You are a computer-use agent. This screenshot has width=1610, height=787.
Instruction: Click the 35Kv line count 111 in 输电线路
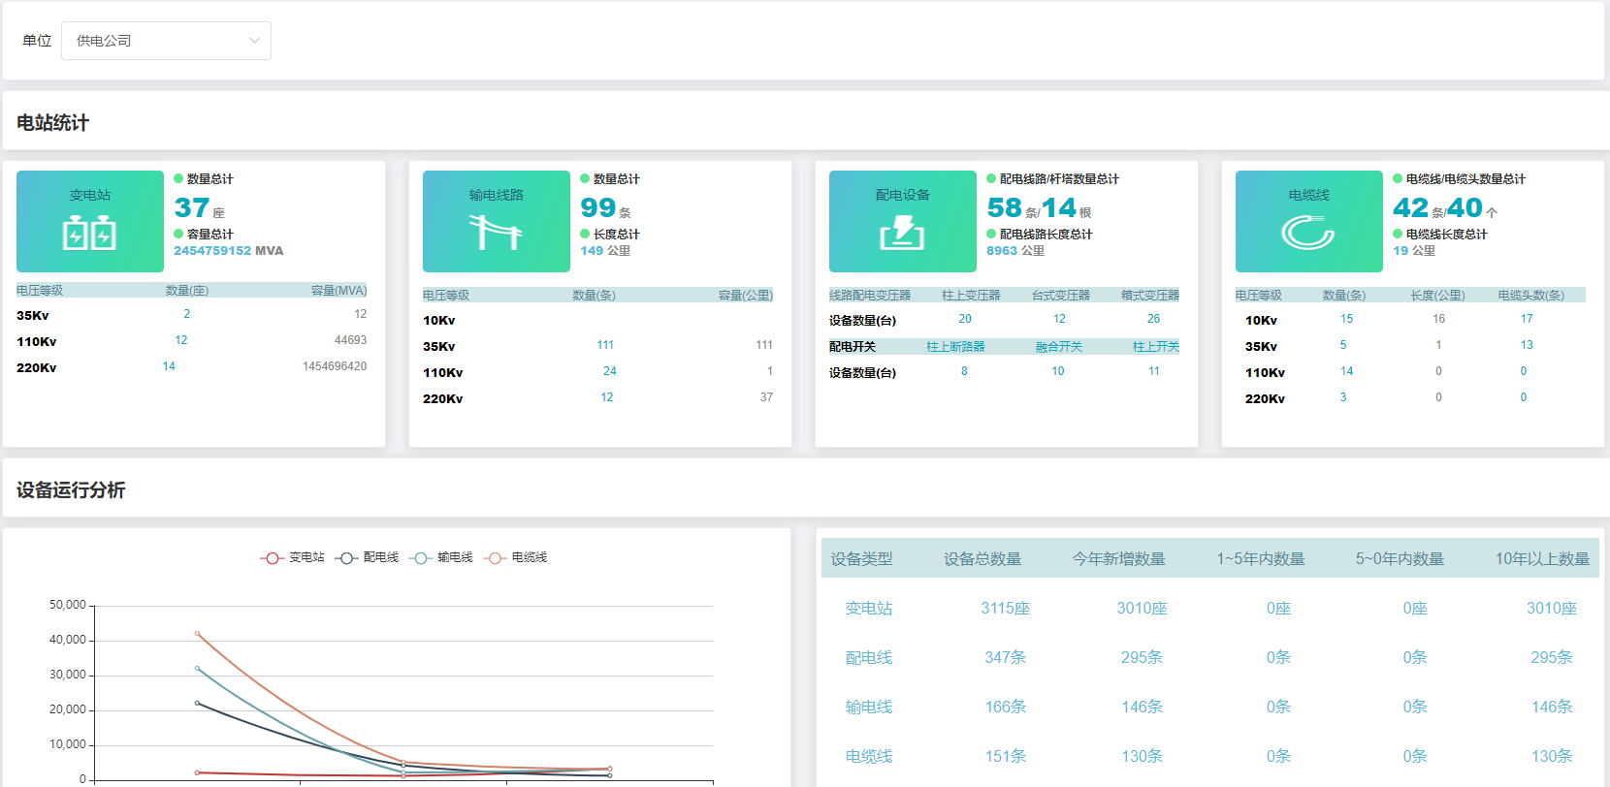click(605, 345)
